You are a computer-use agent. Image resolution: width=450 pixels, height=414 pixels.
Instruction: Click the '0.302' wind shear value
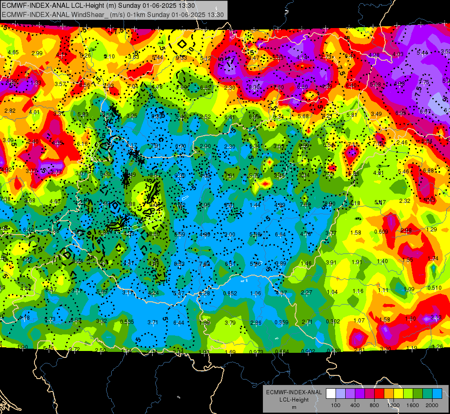[x=333, y=322]
